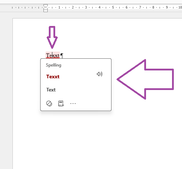Screen dimensions: 182x169
Task: Click the ruler at the 1 mark
Action: (59, 7)
